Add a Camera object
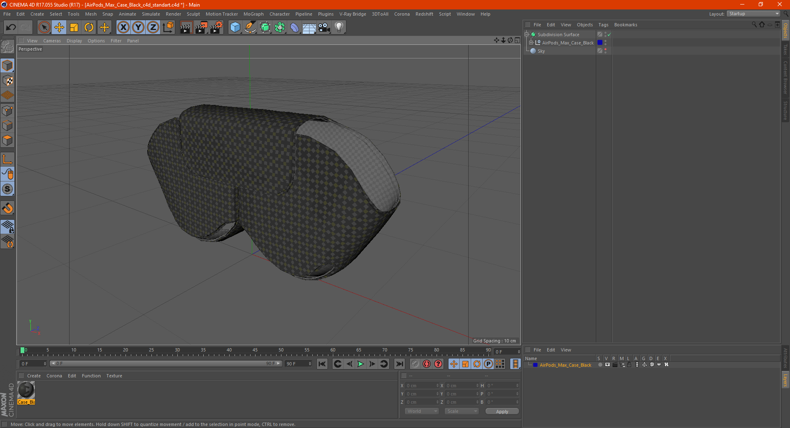 (x=324, y=28)
